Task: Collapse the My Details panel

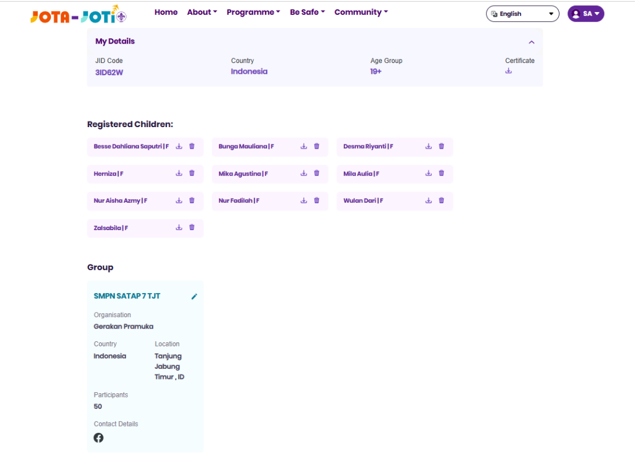Action: click(x=531, y=42)
